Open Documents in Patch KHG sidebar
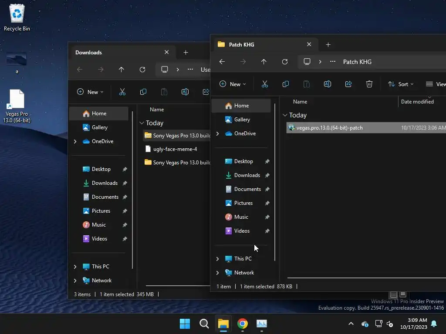Viewport: 446px width, 334px height. coord(247,189)
